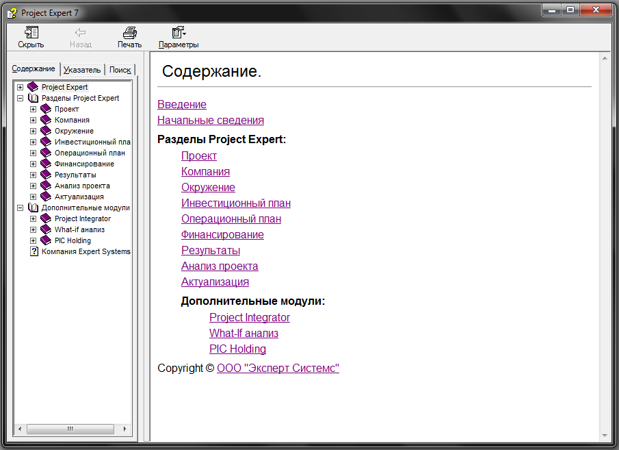Expand the Компания tree node
The height and width of the screenshot is (450, 619).
(33, 120)
